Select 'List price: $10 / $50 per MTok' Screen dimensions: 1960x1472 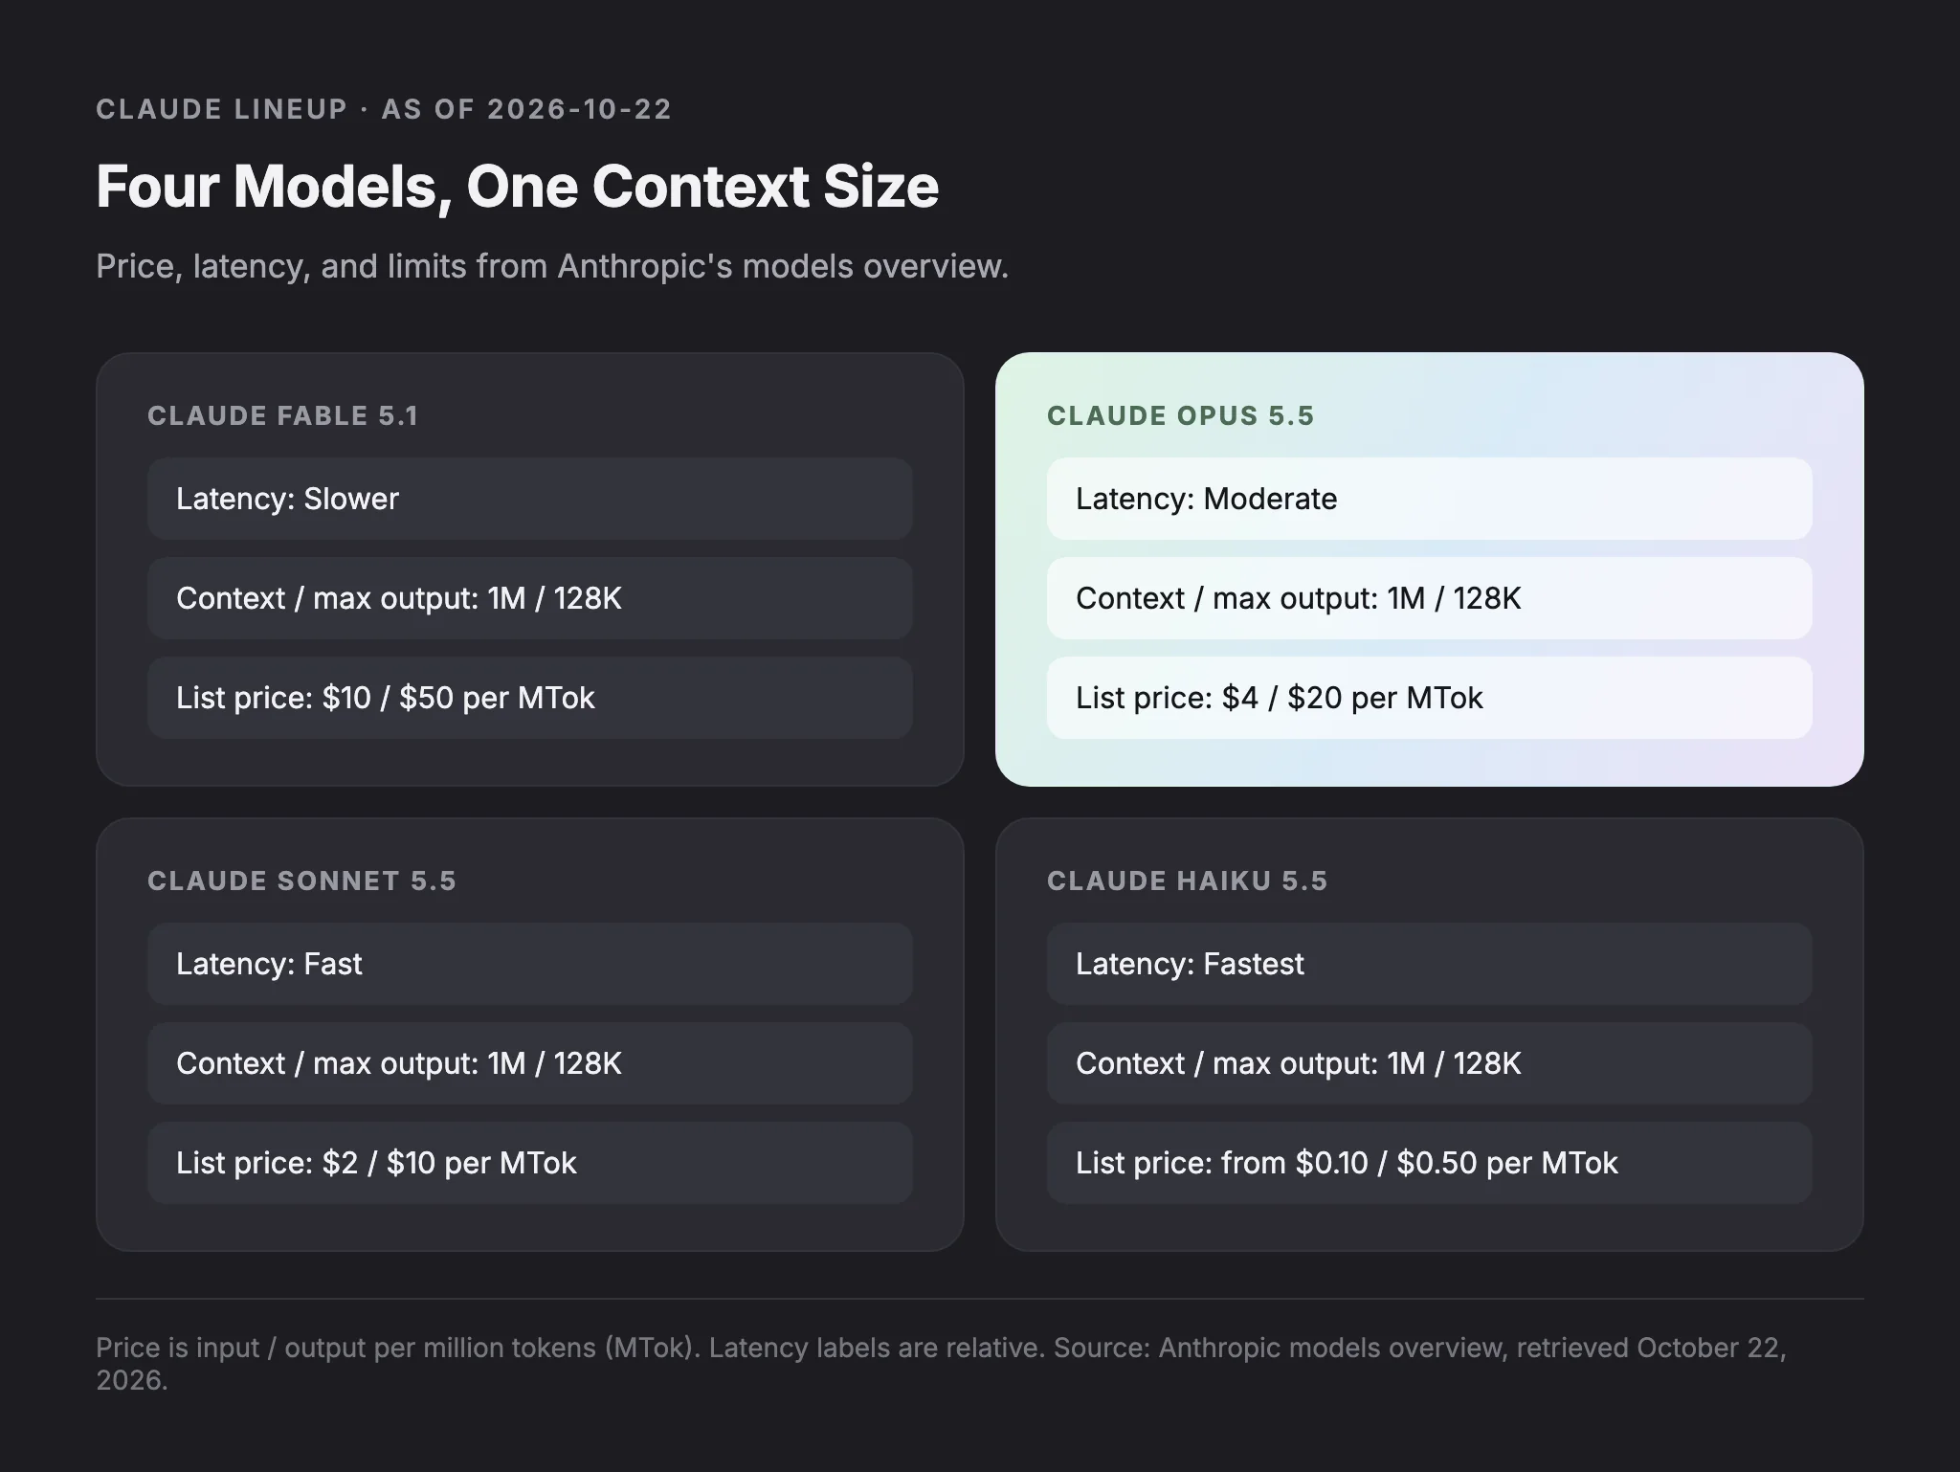coord(529,698)
